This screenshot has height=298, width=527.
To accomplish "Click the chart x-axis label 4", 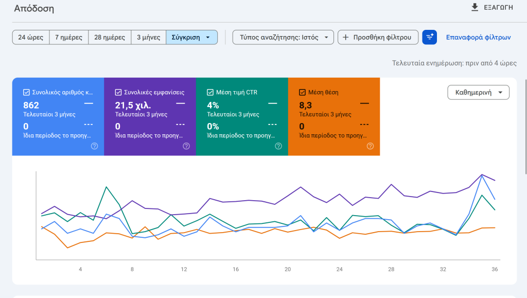I will [x=80, y=269].
